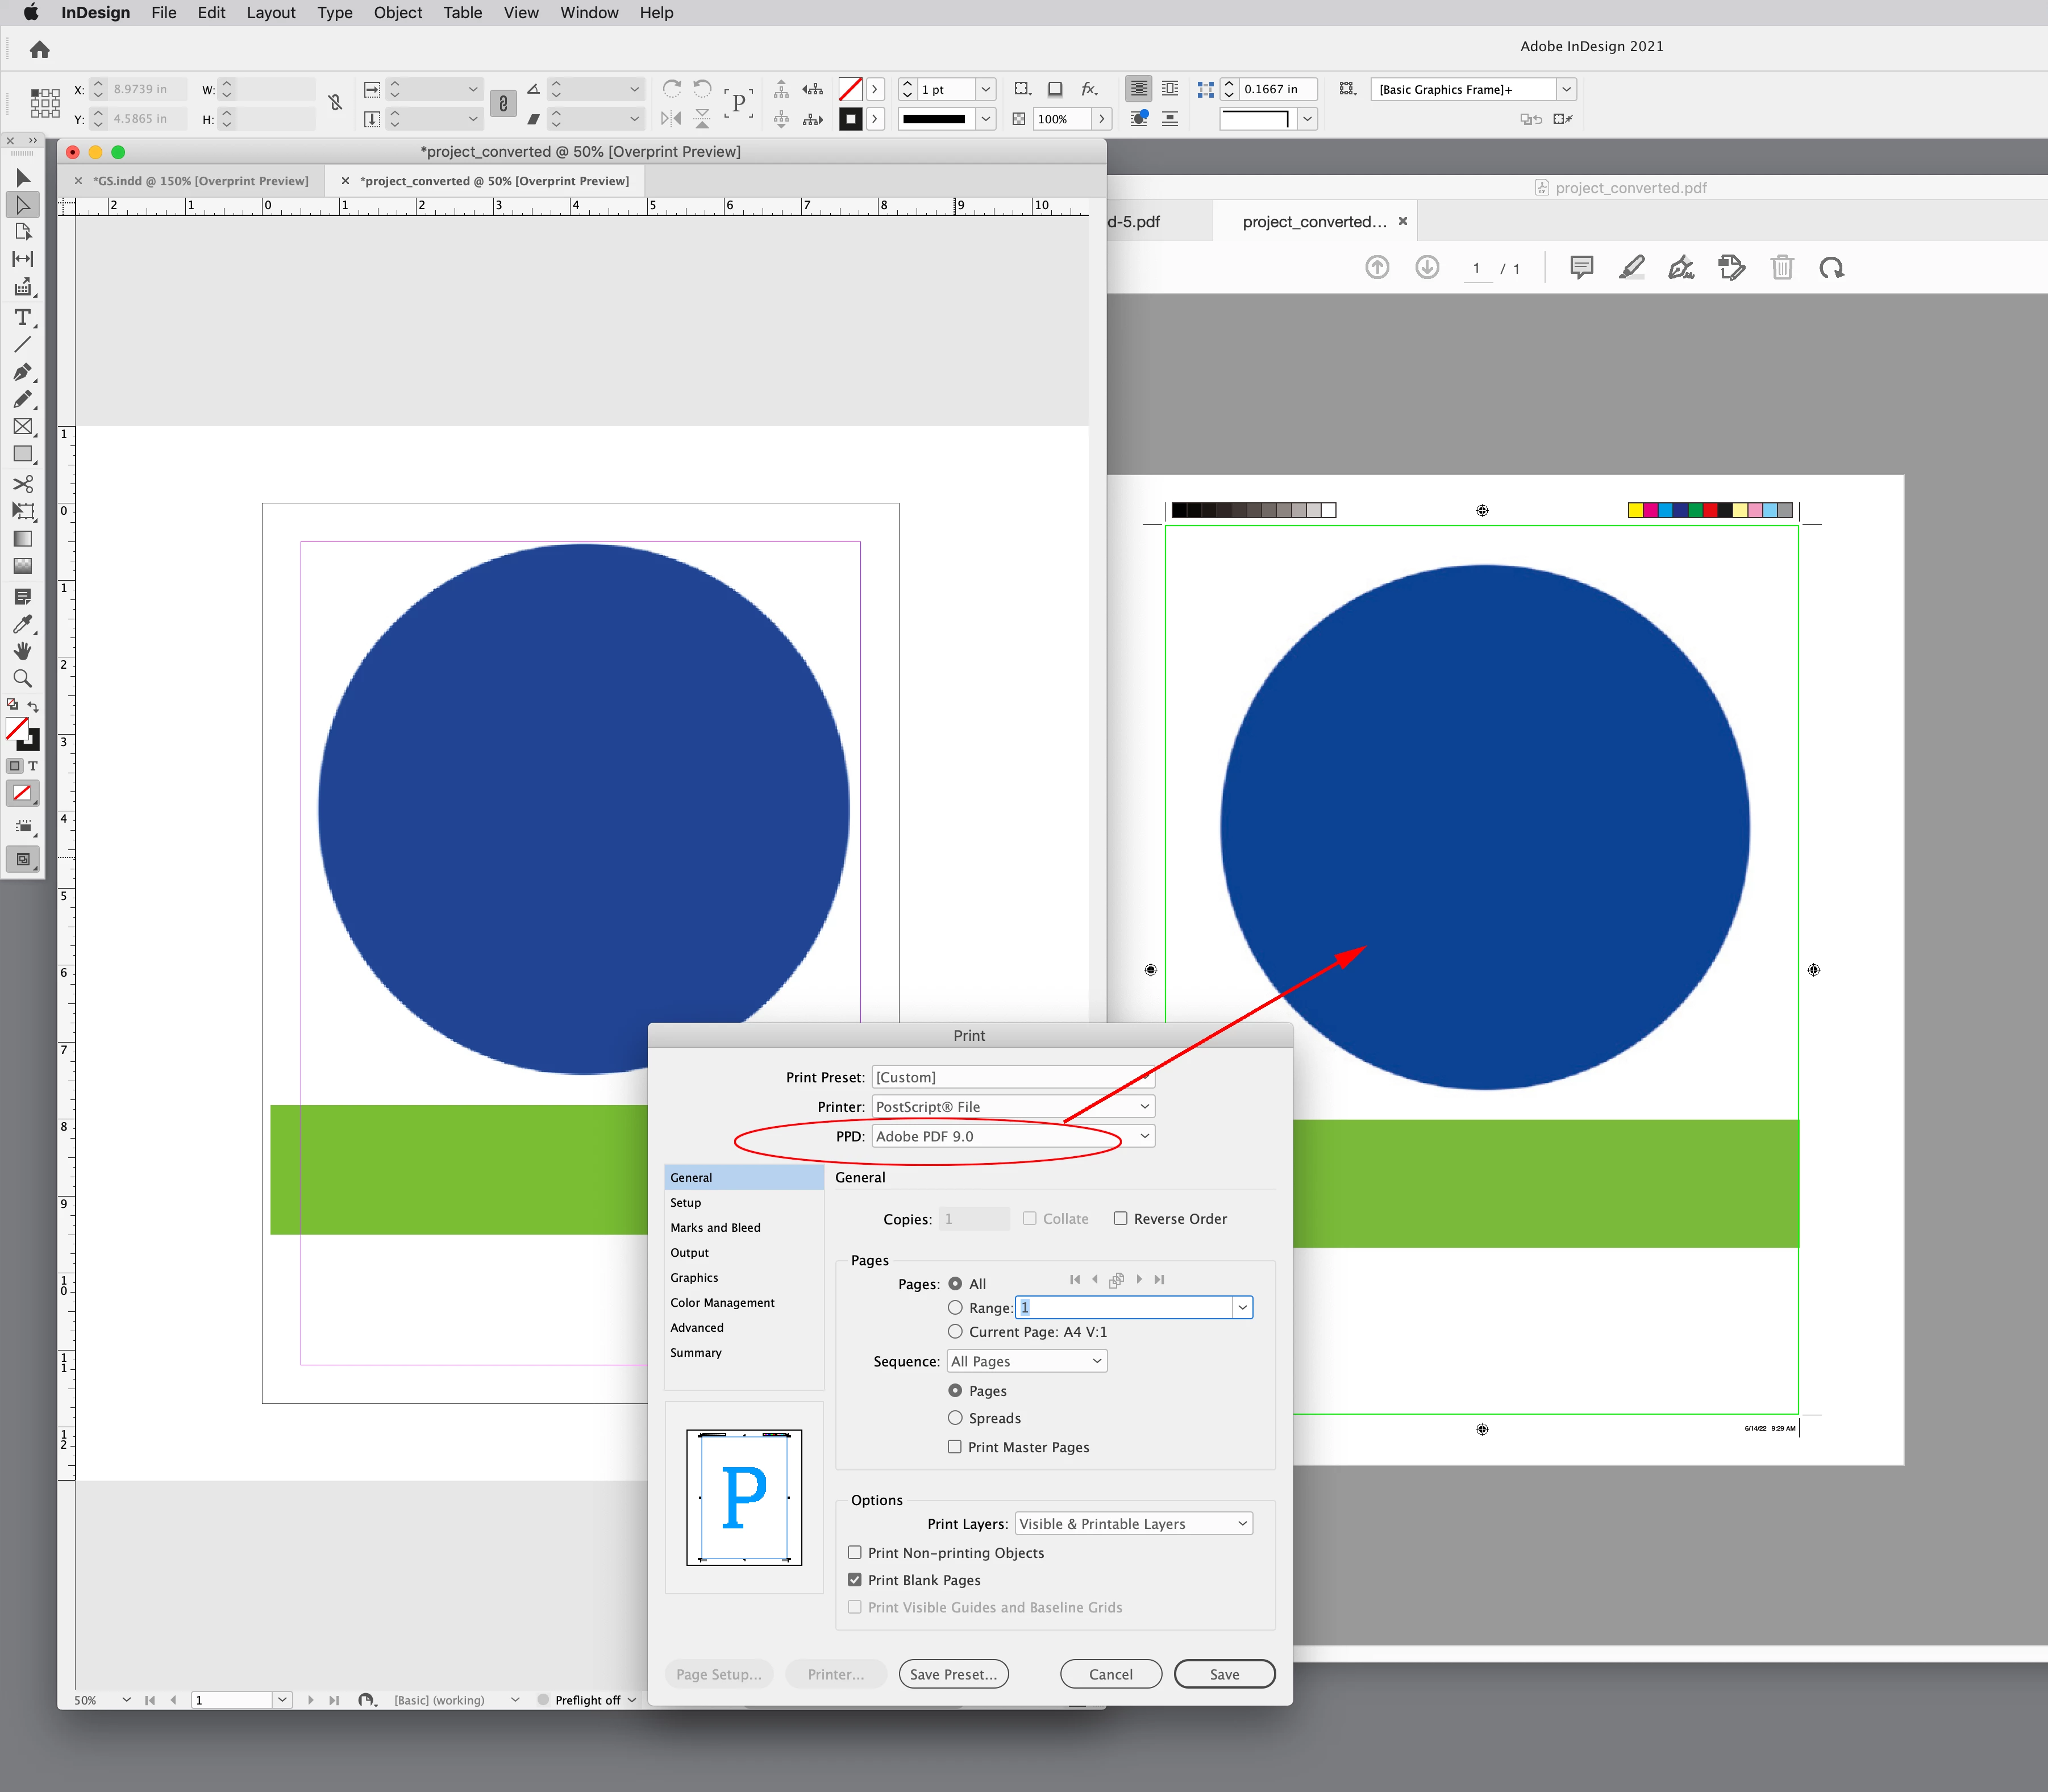Select the Spreads radio button
The width and height of the screenshot is (2048, 1792).
(955, 1418)
